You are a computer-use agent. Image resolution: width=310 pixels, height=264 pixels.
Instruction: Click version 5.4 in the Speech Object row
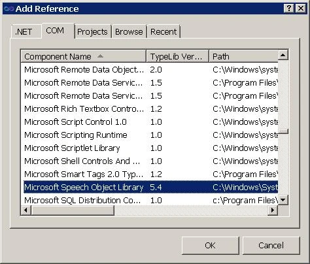tap(156, 188)
